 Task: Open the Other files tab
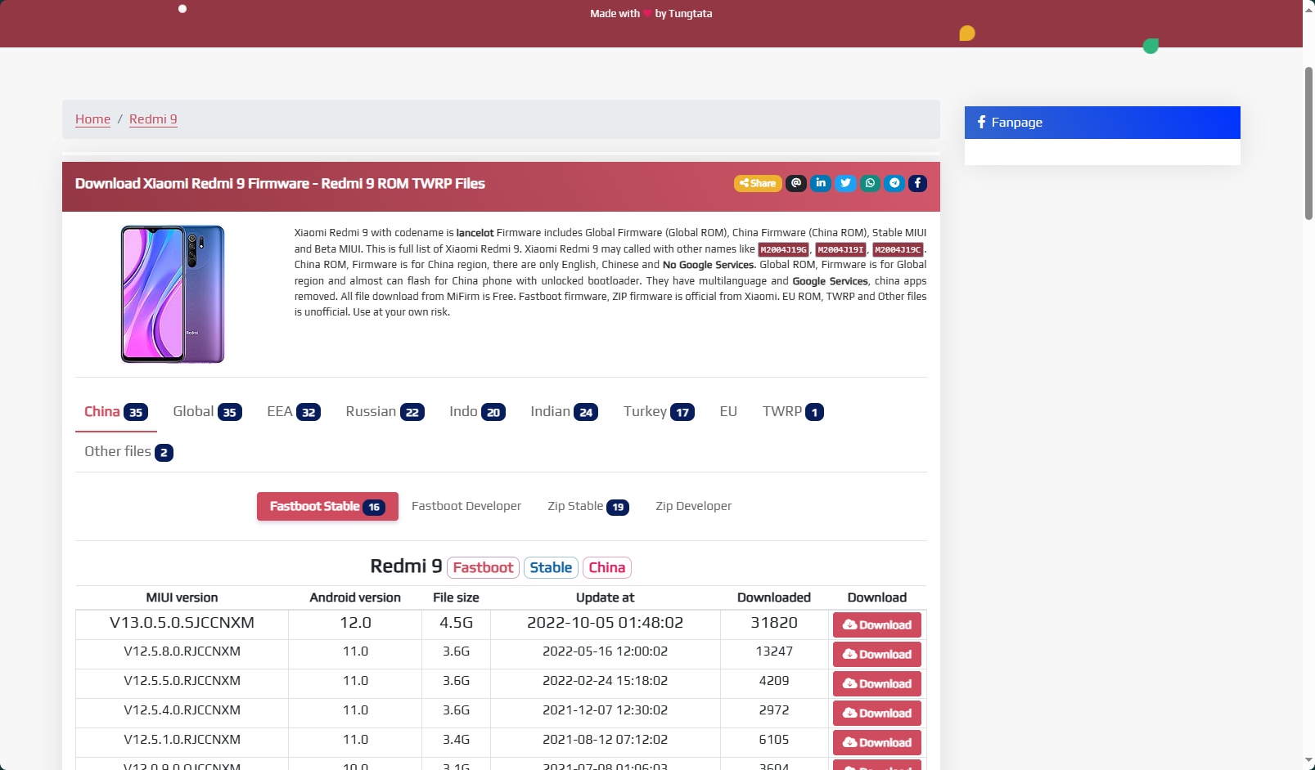[x=128, y=452]
